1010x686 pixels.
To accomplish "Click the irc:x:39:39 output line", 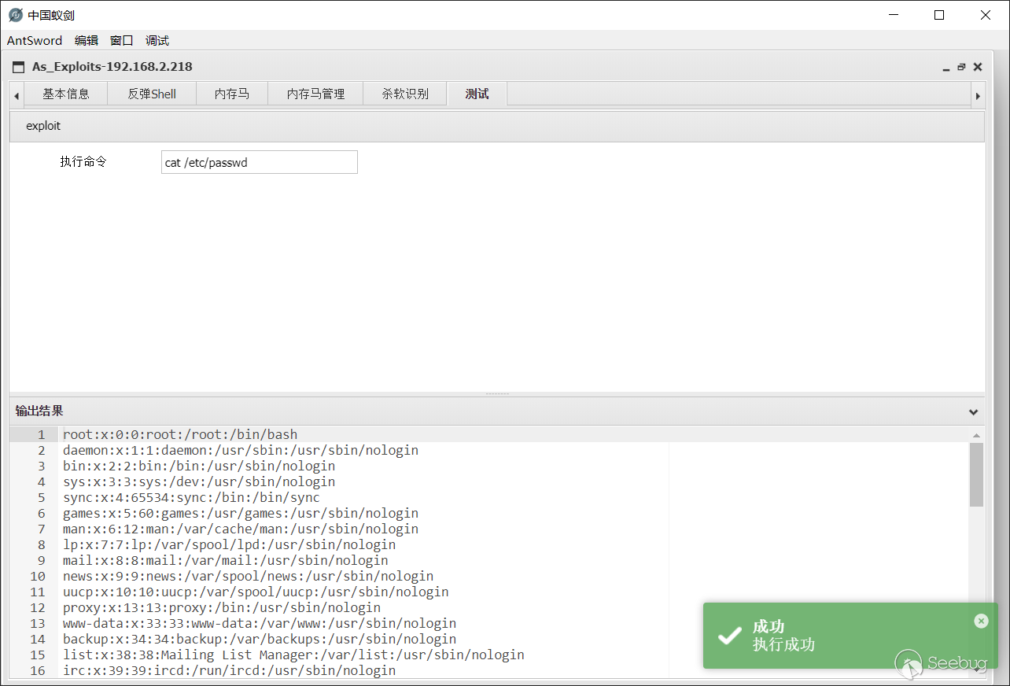I will 230,670.
